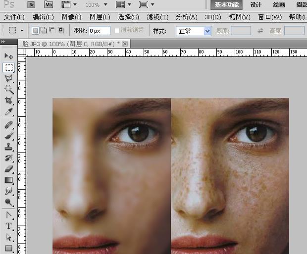Open the 滤镜(T) filter menu
The height and width of the screenshot is (254, 307).
pos(157,17)
